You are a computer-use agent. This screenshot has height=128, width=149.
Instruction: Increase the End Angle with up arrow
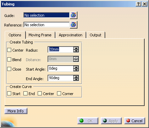coord(76,77)
